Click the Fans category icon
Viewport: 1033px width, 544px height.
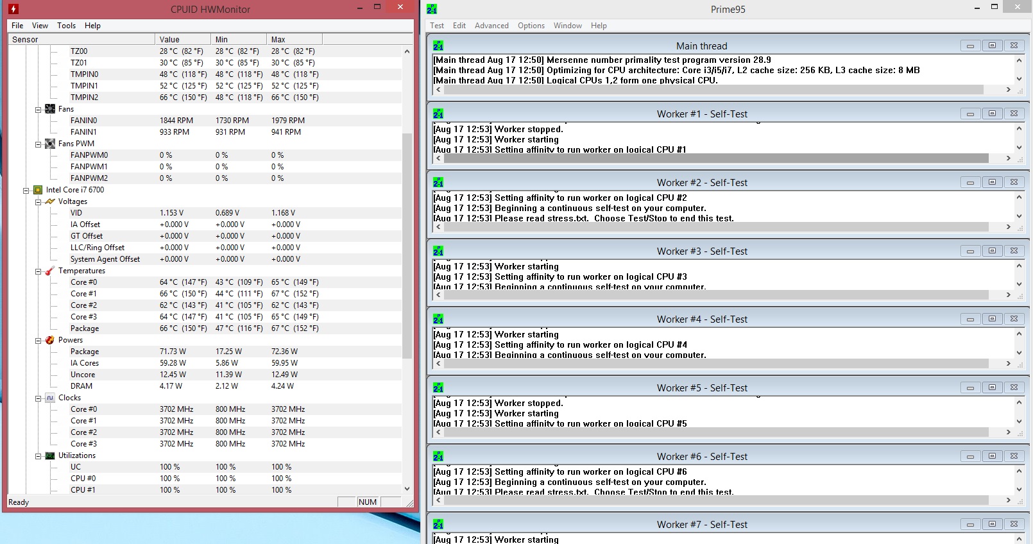(x=50, y=109)
